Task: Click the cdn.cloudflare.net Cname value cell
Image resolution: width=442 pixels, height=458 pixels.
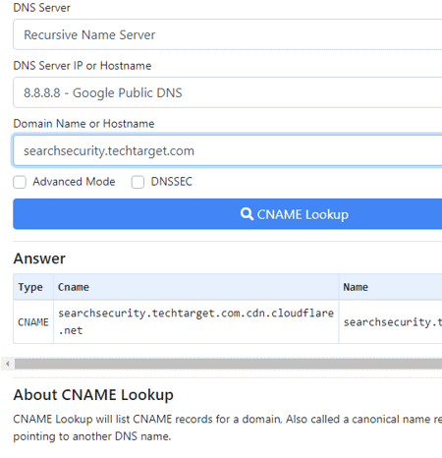Action: point(195,322)
